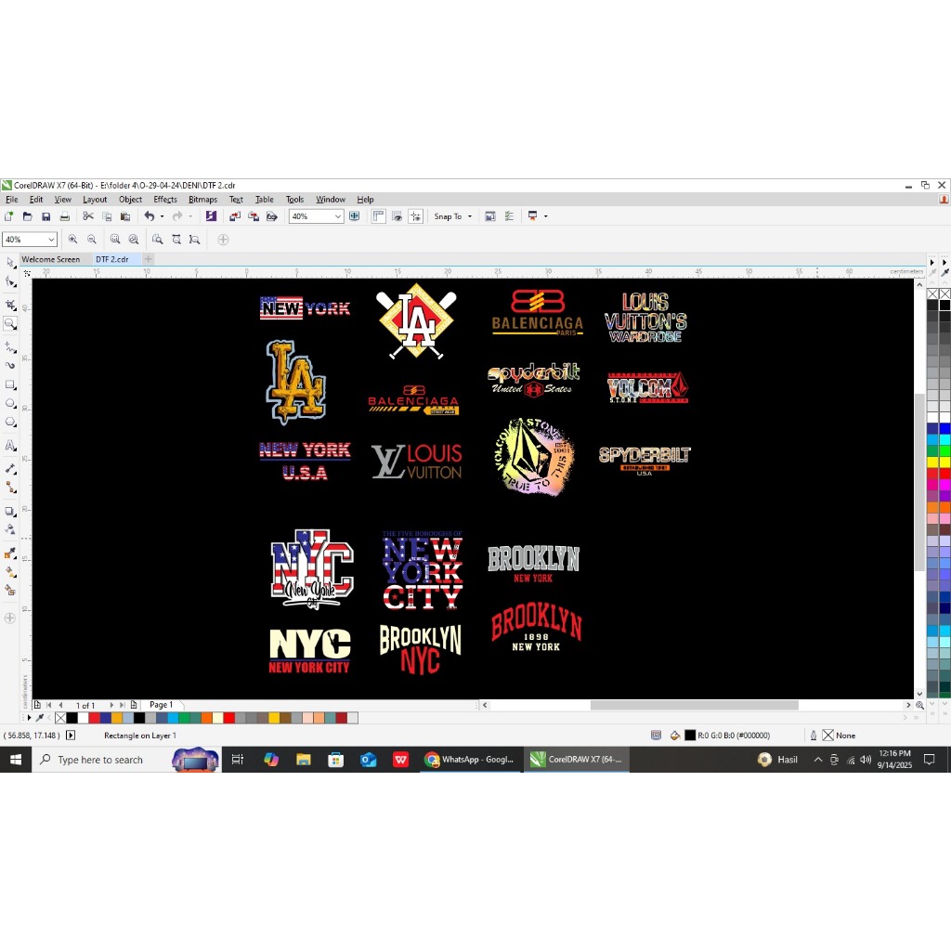Select the Zoom tool in the toolbox
This screenshot has height=951, width=951.
(x=10, y=323)
